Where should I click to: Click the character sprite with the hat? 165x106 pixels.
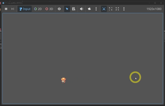pos(64,80)
